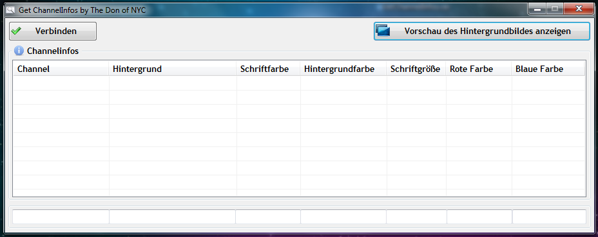Click the Verbinden button

[53, 31]
